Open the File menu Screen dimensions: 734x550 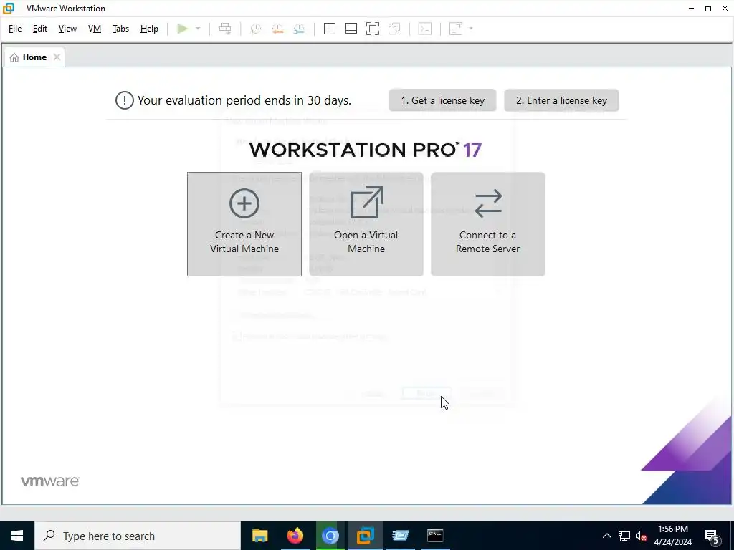click(x=15, y=29)
